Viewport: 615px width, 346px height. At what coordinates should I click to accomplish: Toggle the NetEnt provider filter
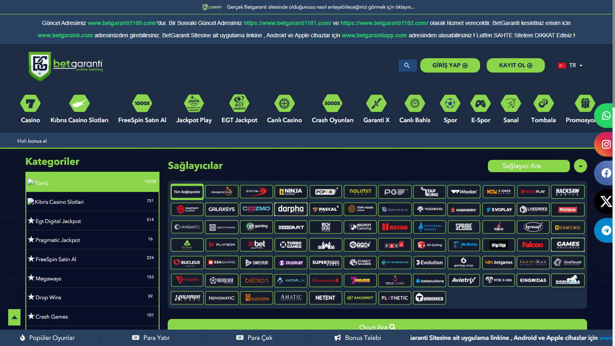[326, 298]
